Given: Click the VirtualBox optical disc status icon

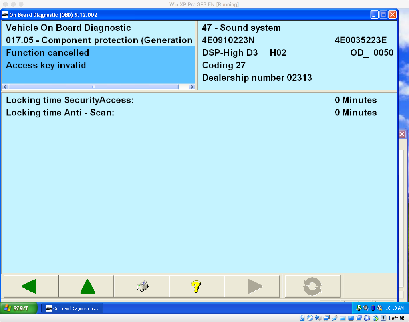Looking at the screenshot, I should click(x=310, y=318).
